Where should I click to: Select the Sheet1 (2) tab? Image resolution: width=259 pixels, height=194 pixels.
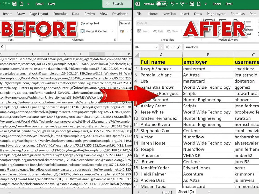coord(186,192)
